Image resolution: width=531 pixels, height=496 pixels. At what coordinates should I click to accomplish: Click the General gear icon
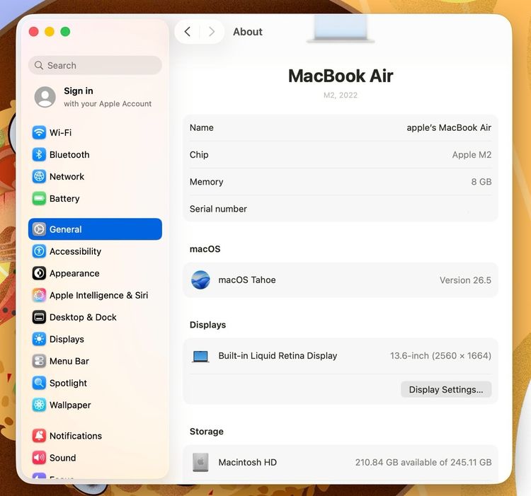pyautogui.click(x=39, y=229)
